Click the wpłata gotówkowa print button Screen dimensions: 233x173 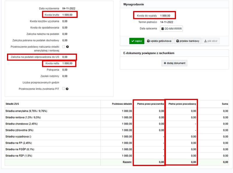(x=159, y=41)
